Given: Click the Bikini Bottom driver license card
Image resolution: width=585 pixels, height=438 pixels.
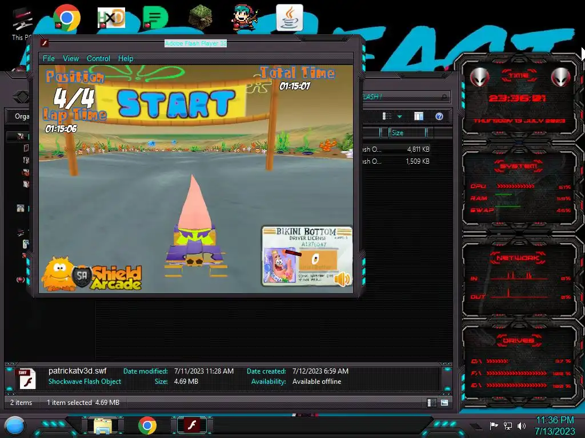Looking at the screenshot, I should (x=306, y=256).
